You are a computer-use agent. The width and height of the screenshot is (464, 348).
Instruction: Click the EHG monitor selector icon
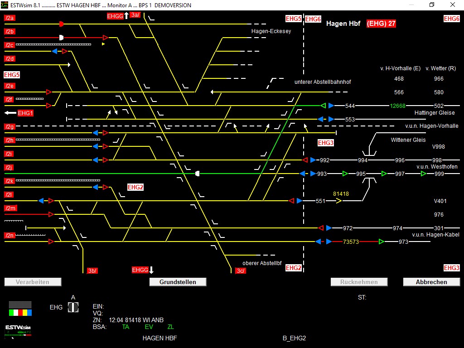[x=73, y=307]
